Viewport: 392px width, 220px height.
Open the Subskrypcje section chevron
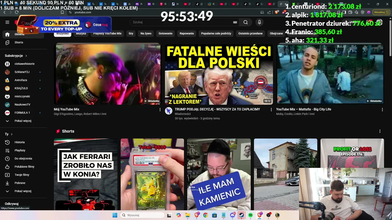pyautogui.click(x=26, y=56)
